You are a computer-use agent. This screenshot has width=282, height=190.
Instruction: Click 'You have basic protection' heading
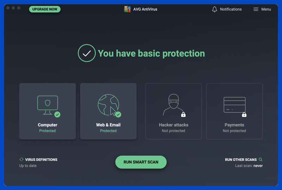tap(151, 53)
